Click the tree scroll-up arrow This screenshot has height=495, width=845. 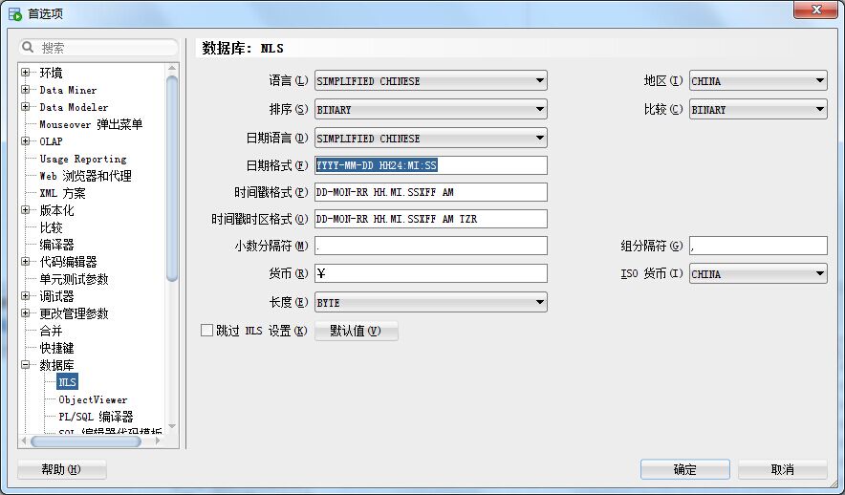click(172, 69)
